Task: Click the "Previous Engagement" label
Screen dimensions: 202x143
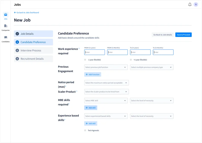Action: click(65, 69)
